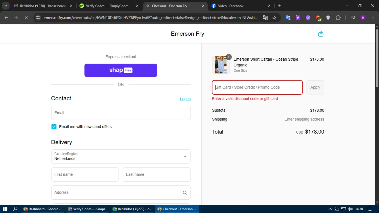Image resolution: width=379 pixels, height=213 pixels.
Task: Click the power/battery tray icon
Action: click(x=337, y=209)
